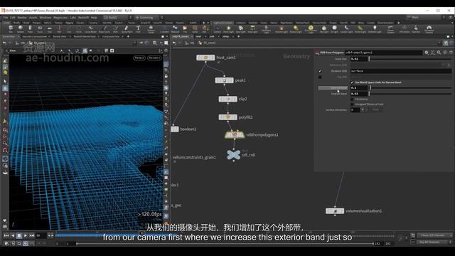This screenshot has height=256, width=455.
Task: Select the Sphere shelf tool
Action: [x=21, y=28]
